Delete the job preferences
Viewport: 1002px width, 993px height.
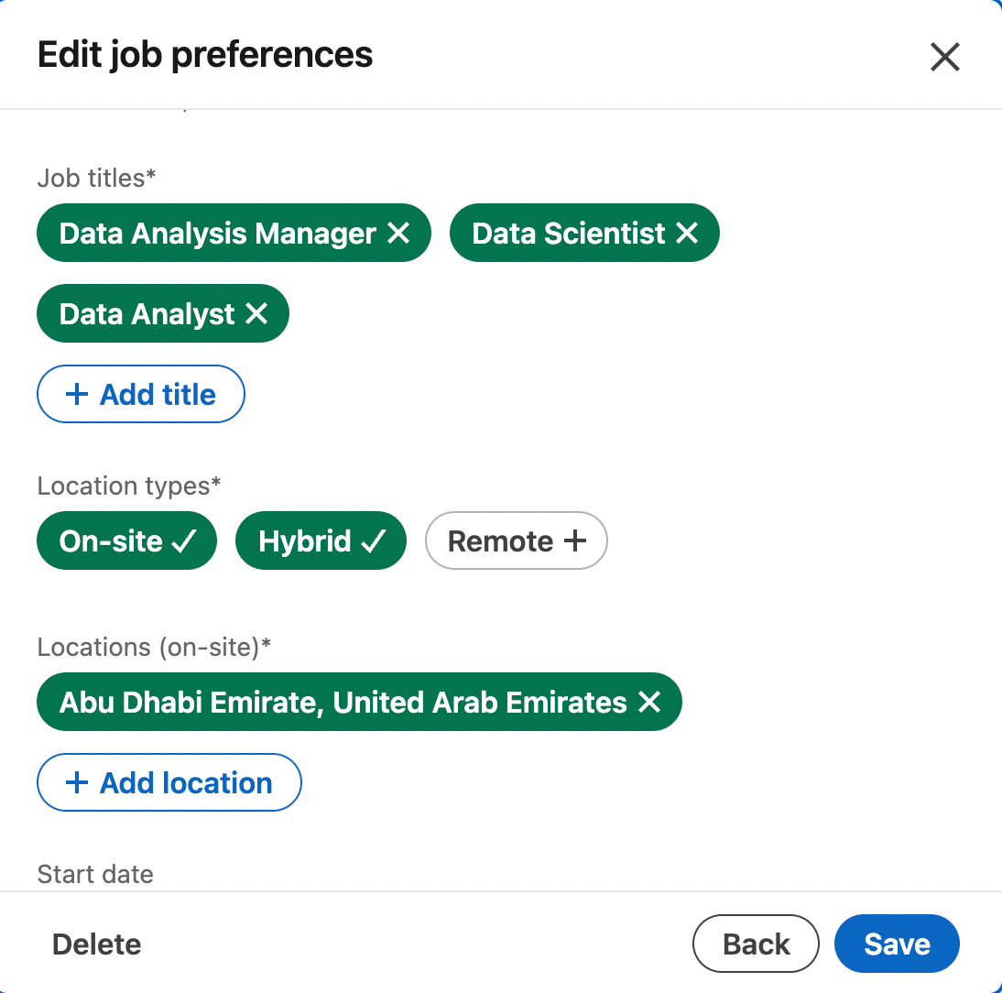coord(97,944)
